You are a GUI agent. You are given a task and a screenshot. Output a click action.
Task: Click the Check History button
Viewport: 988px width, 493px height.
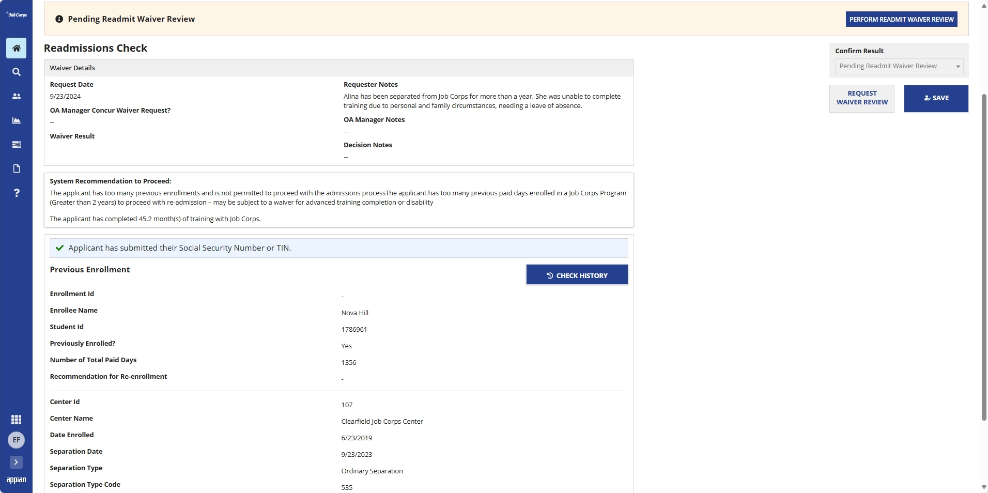(577, 275)
